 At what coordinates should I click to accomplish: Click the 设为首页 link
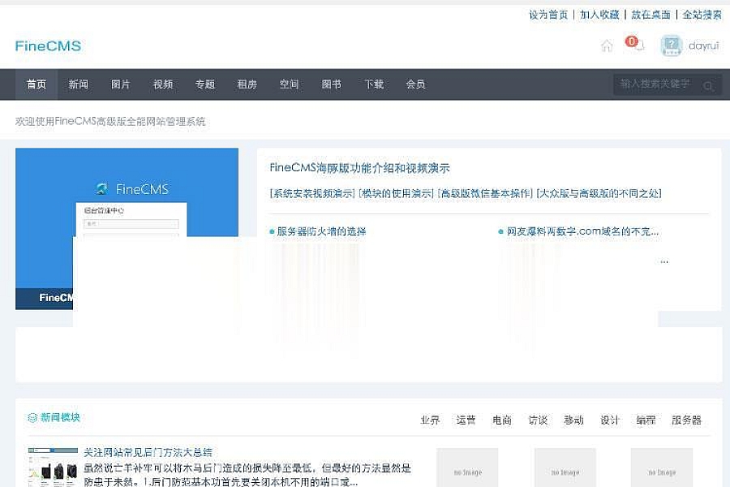click(x=548, y=15)
